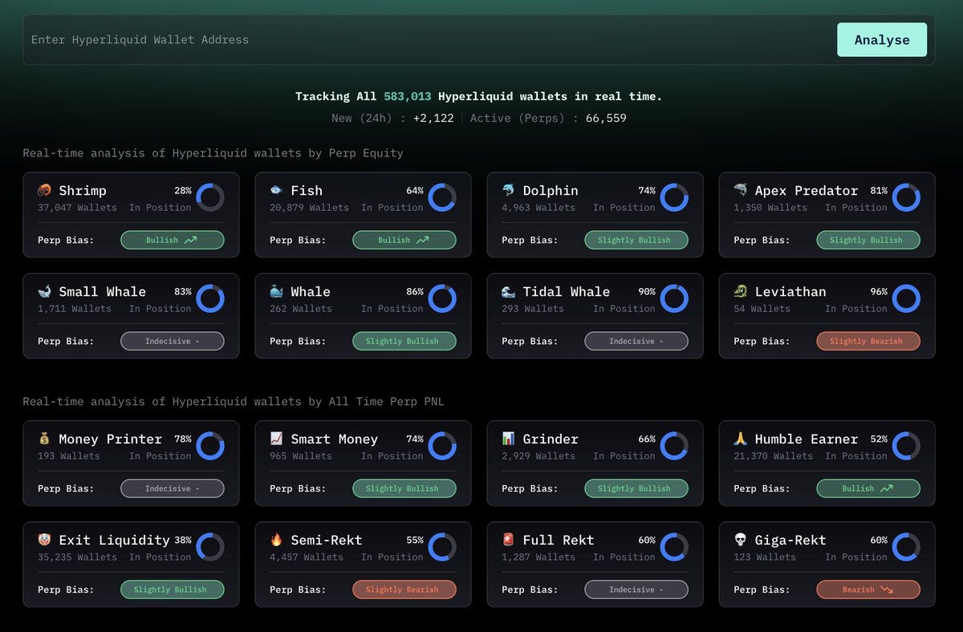Viewport: 963px width, 632px height.
Task: Click the Full Rekt siren icon
Action: click(x=508, y=541)
